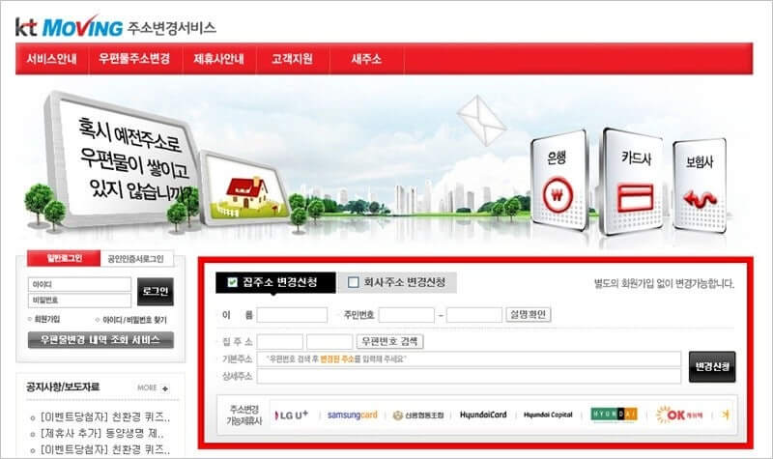This screenshot has height=459, width=773.
Task: Open the 회원가입 link
Action: pos(46,320)
